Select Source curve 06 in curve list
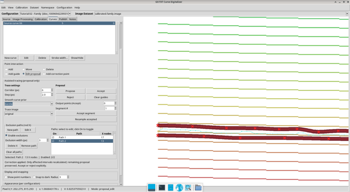Image resolution: width=350 pixels, height=192 pixels. pyautogui.click(x=59, y=23)
